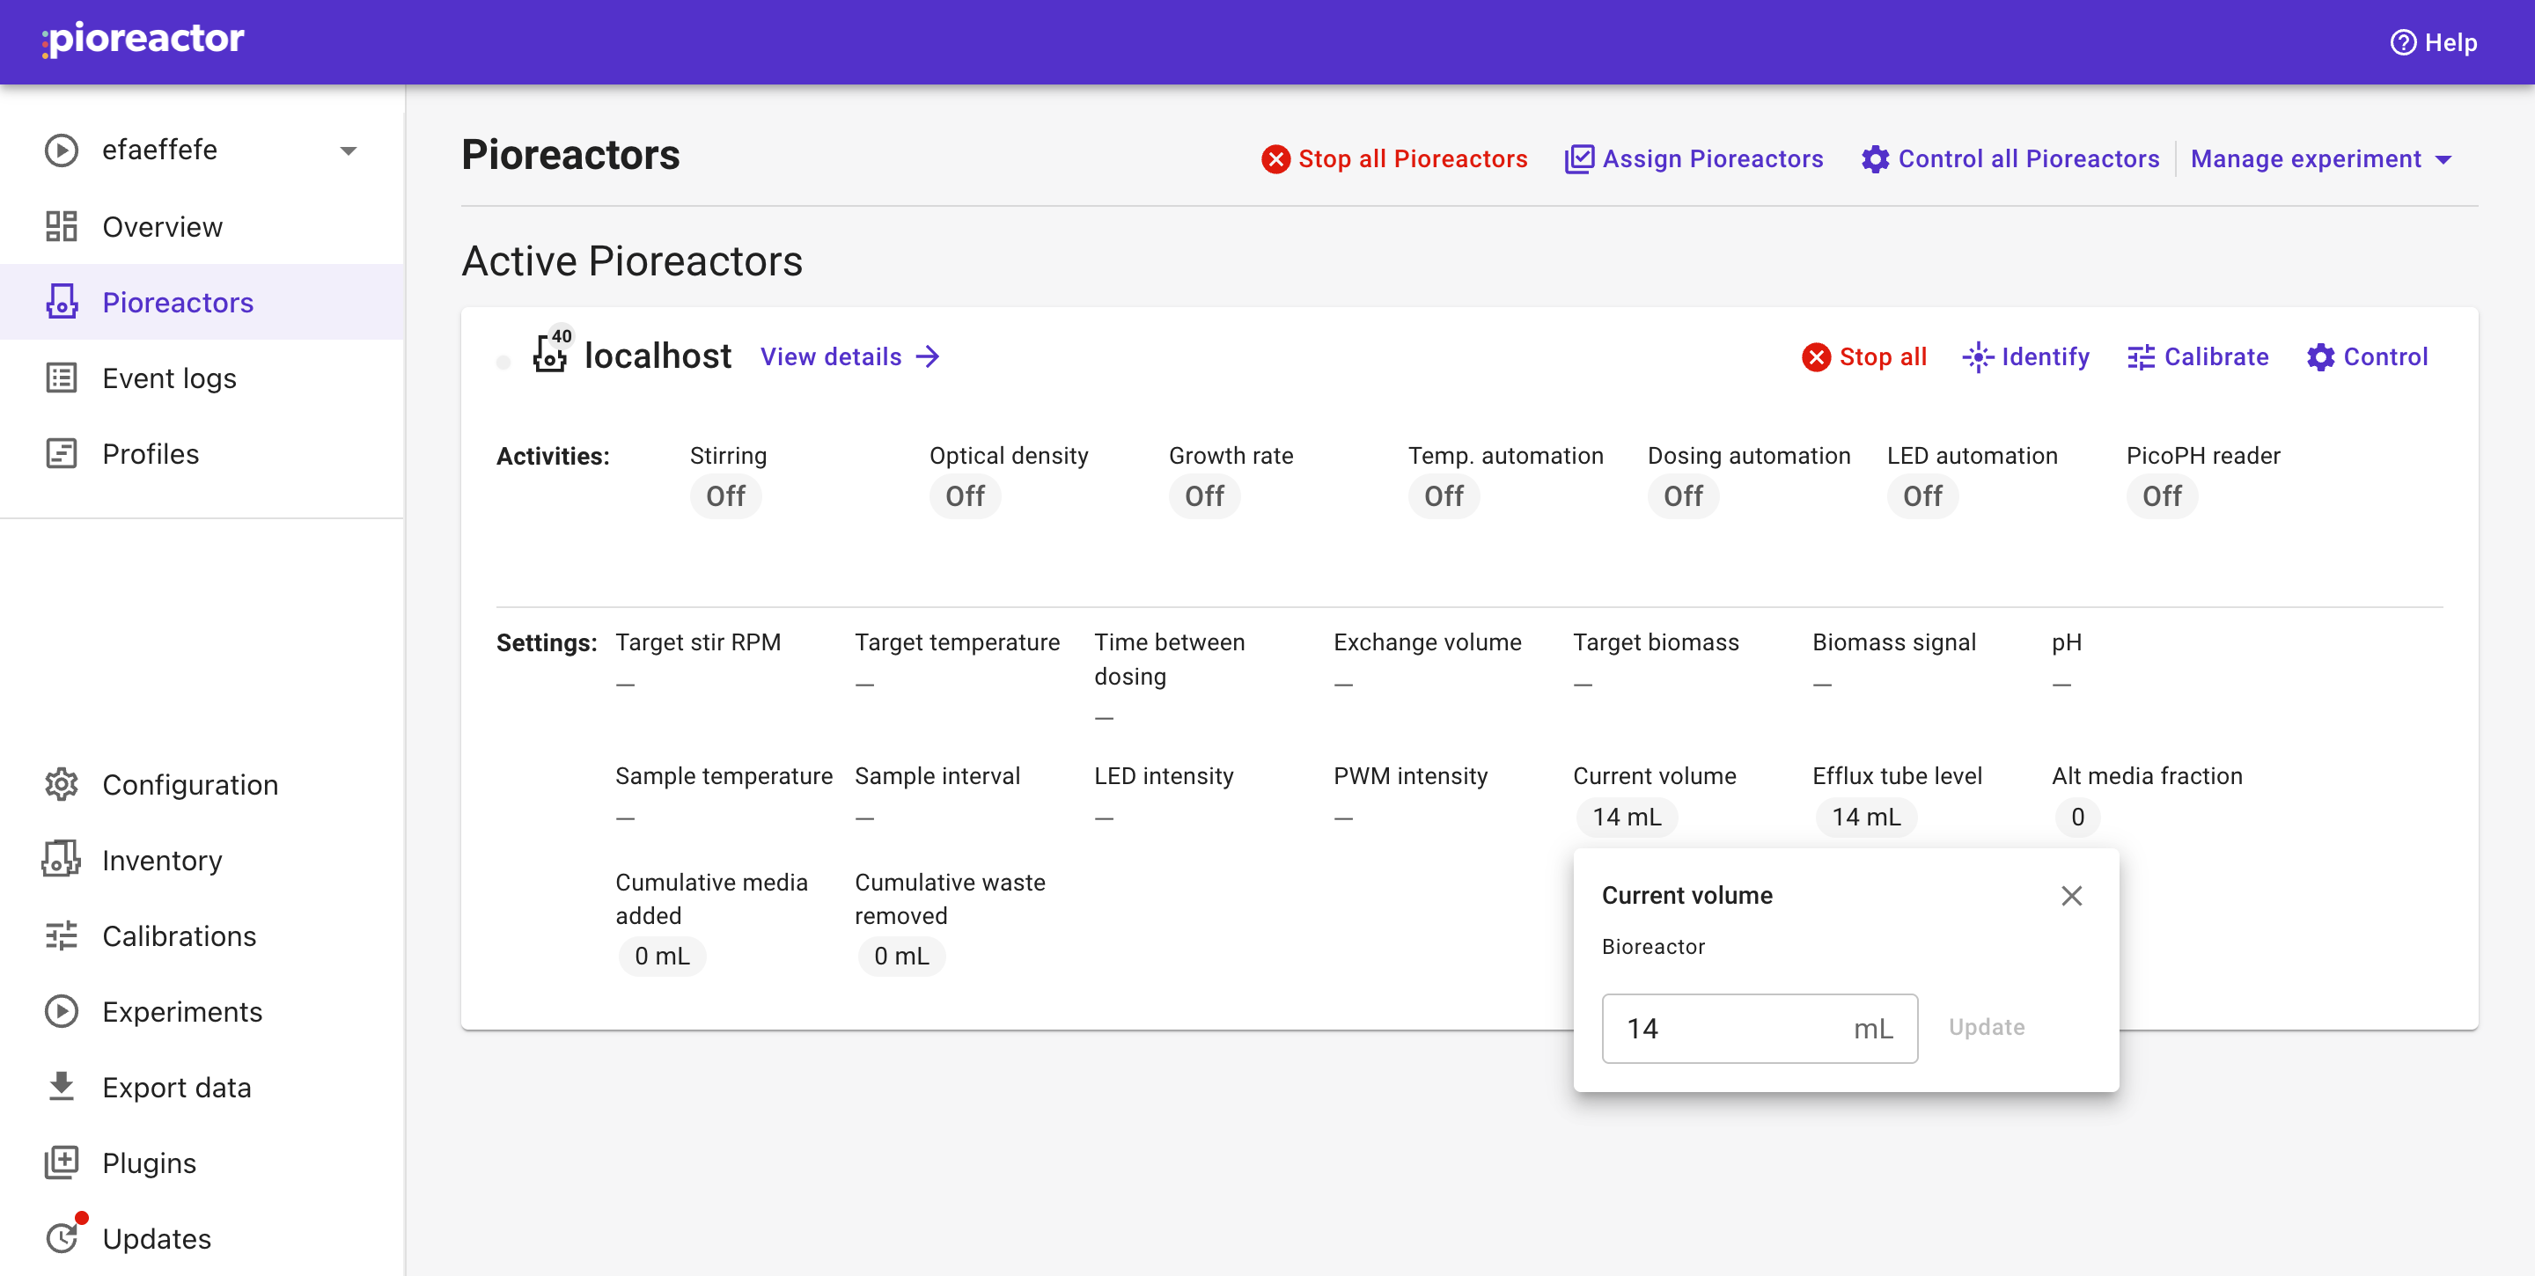Open the Overview dashboard icon
The width and height of the screenshot is (2535, 1276).
click(61, 226)
